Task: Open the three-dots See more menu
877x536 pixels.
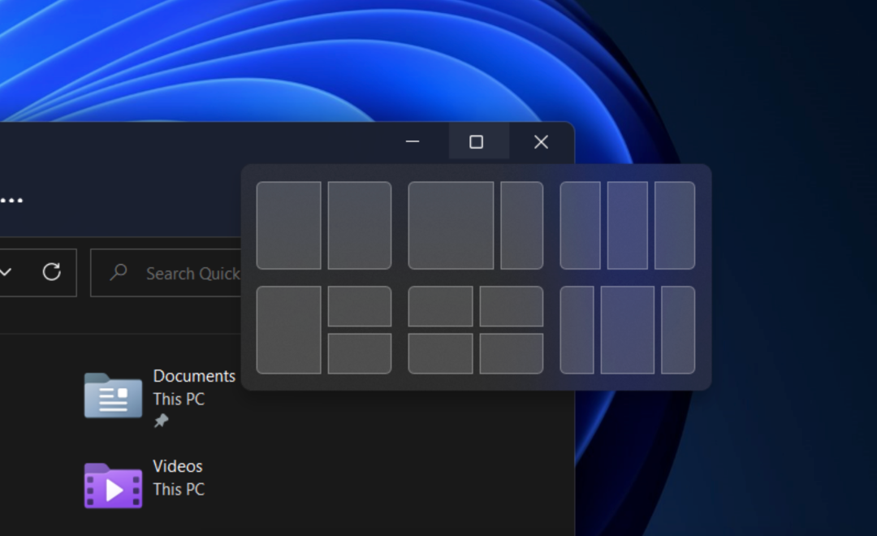Action: click(x=11, y=200)
